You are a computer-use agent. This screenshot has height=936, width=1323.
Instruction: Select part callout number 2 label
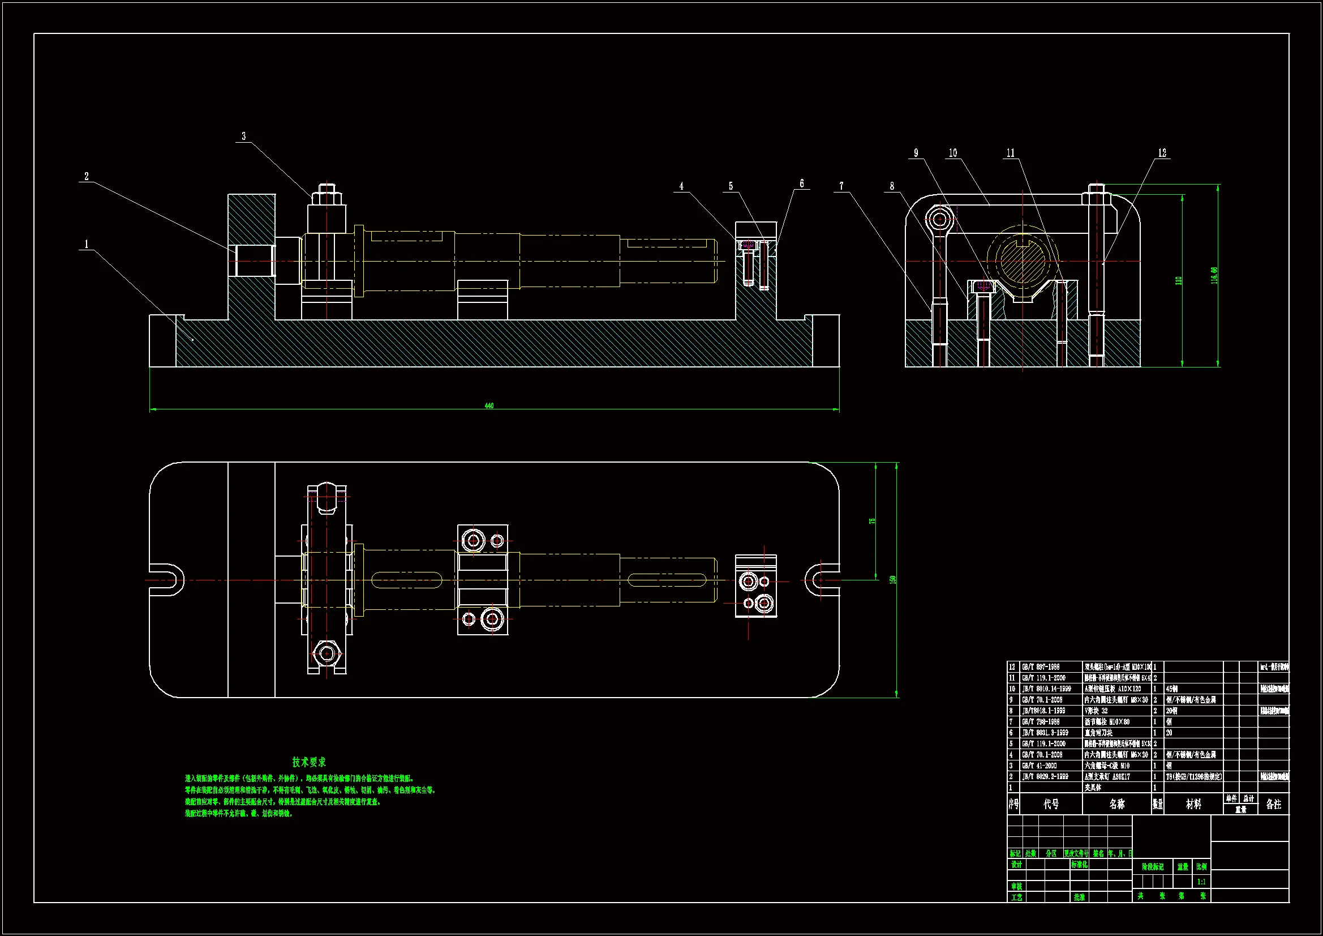click(87, 177)
